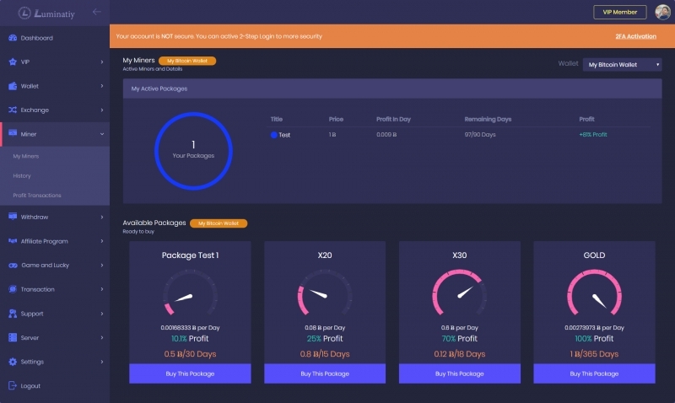This screenshot has width=675, height=403.
Task: Click the VIP diamond icon
Action: 13,62
